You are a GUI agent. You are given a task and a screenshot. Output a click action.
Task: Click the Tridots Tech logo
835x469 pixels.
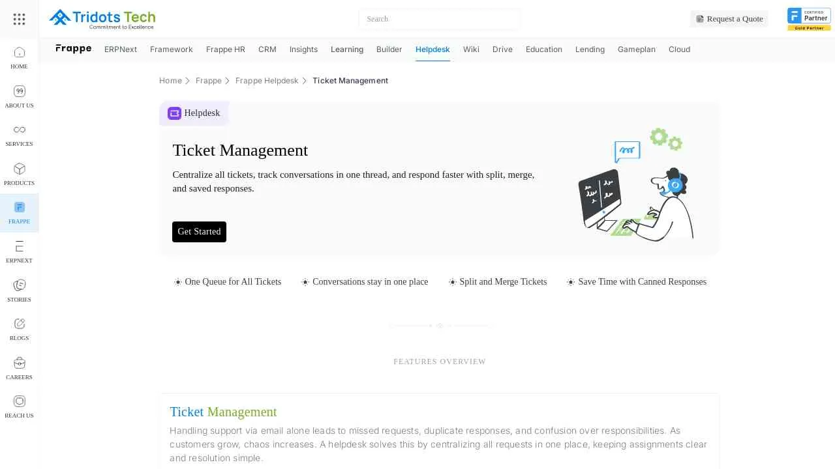(x=102, y=19)
